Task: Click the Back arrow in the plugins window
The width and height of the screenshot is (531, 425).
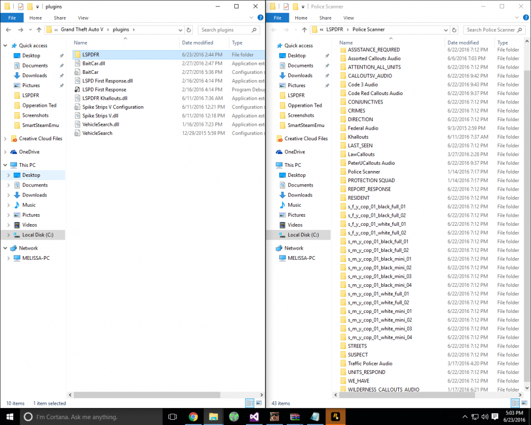Action: tap(8, 30)
